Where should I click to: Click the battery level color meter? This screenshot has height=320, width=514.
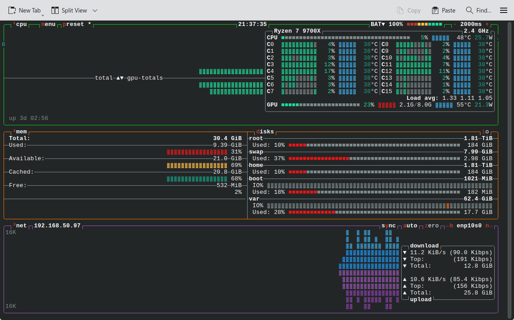tap(424, 24)
